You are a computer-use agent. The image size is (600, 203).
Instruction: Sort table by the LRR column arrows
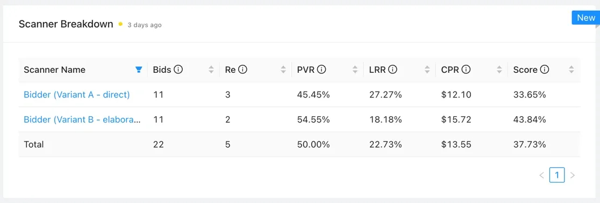click(x=427, y=70)
